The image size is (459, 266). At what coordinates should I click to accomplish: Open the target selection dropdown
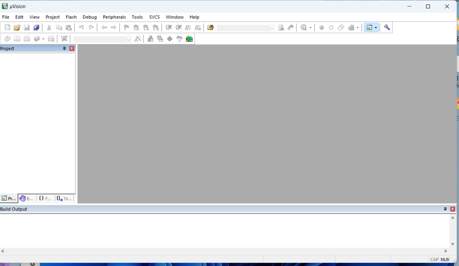(128, 39)
